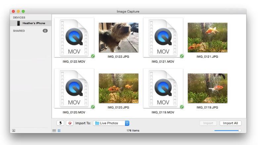
Task: Select Heather's iPhone in the sidebar
Action: [31, 23]
